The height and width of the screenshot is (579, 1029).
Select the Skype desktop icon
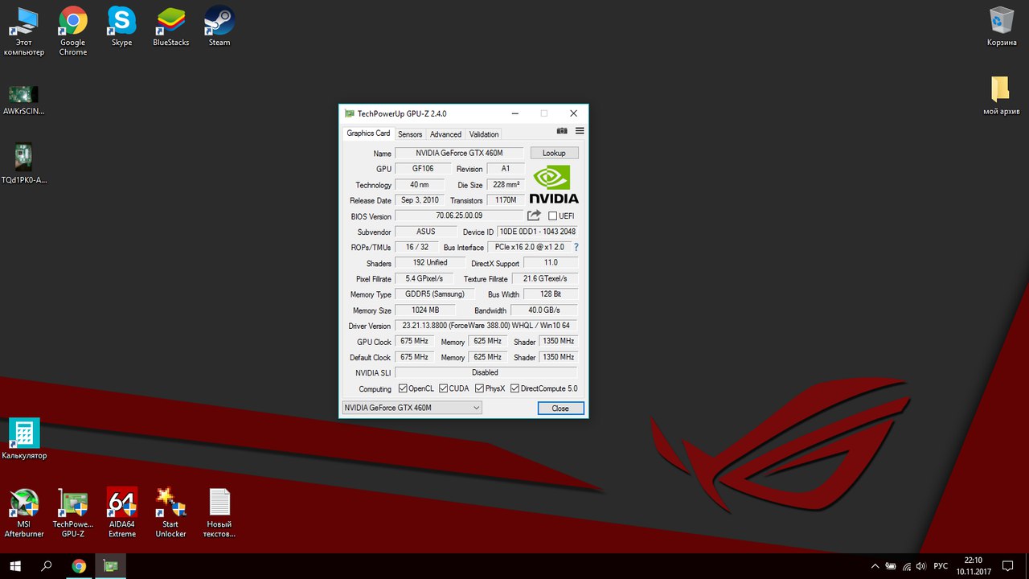[122, 27]
